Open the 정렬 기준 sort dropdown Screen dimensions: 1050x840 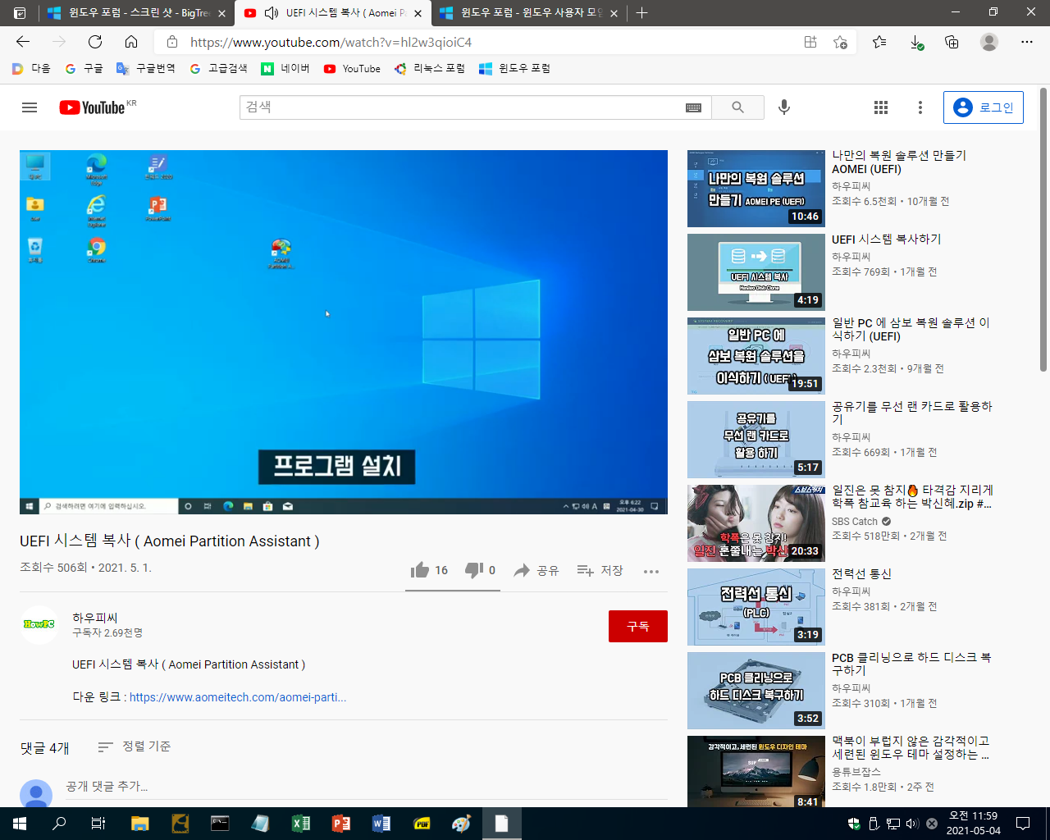135,746
